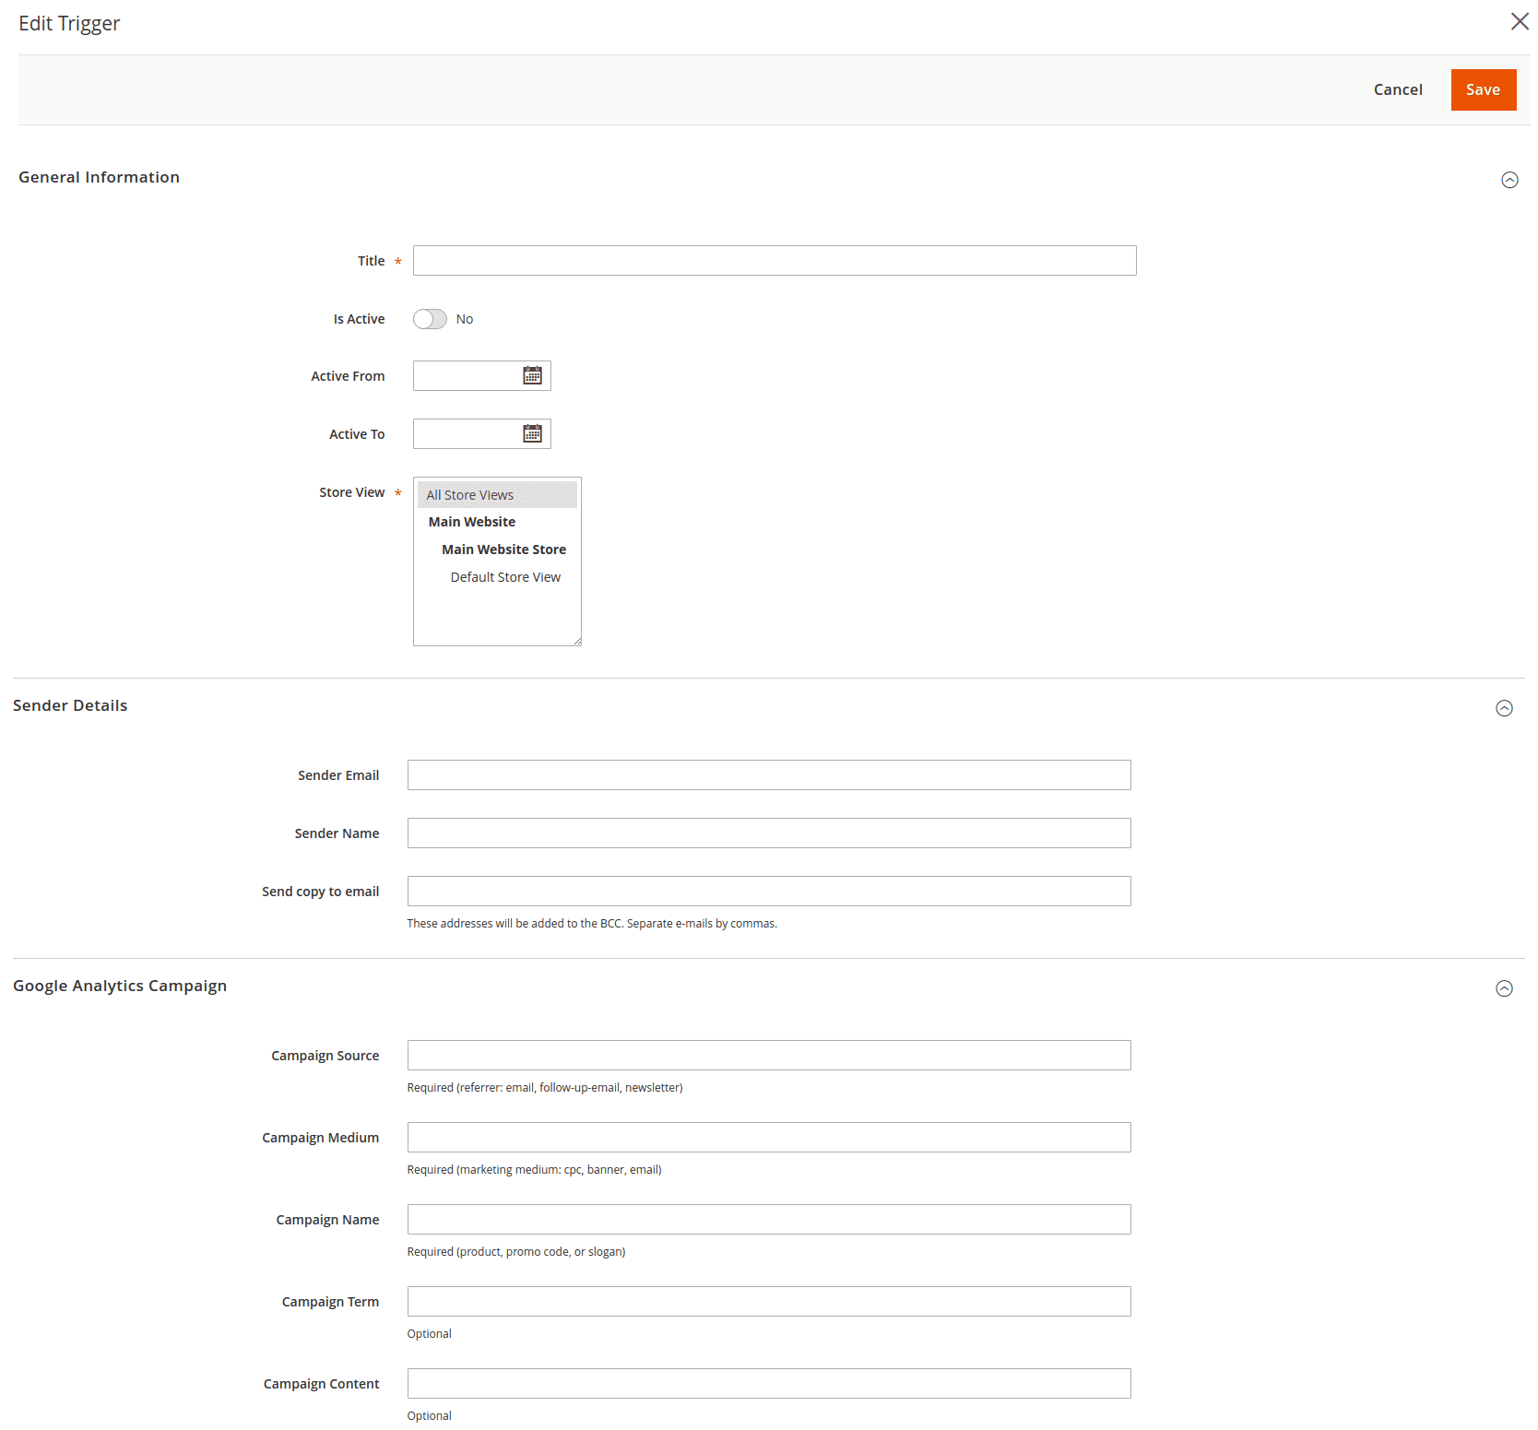The width and height of the screenshot is (1538, 1430).
Task: Click Main Website Store group label
Action: coord(503,550)
